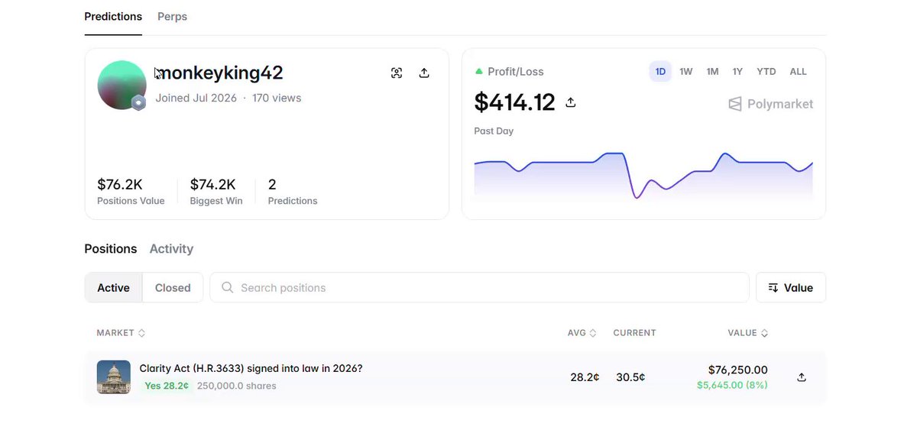Share the monkeyking42 profile via upload icon

point(424,73)
